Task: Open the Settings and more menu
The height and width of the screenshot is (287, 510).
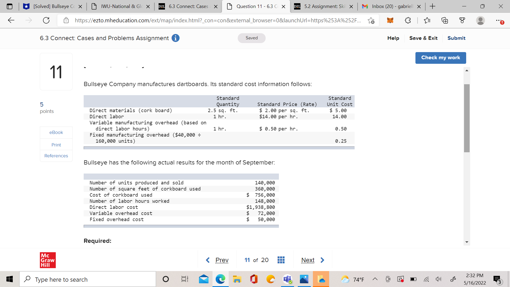Action: [x=500, y=20]
